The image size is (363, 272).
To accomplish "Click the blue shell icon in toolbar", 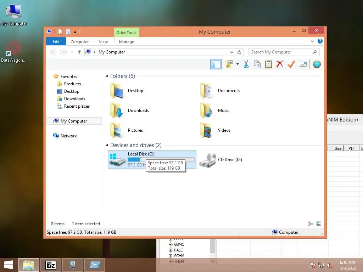I will tap(317, 64).
